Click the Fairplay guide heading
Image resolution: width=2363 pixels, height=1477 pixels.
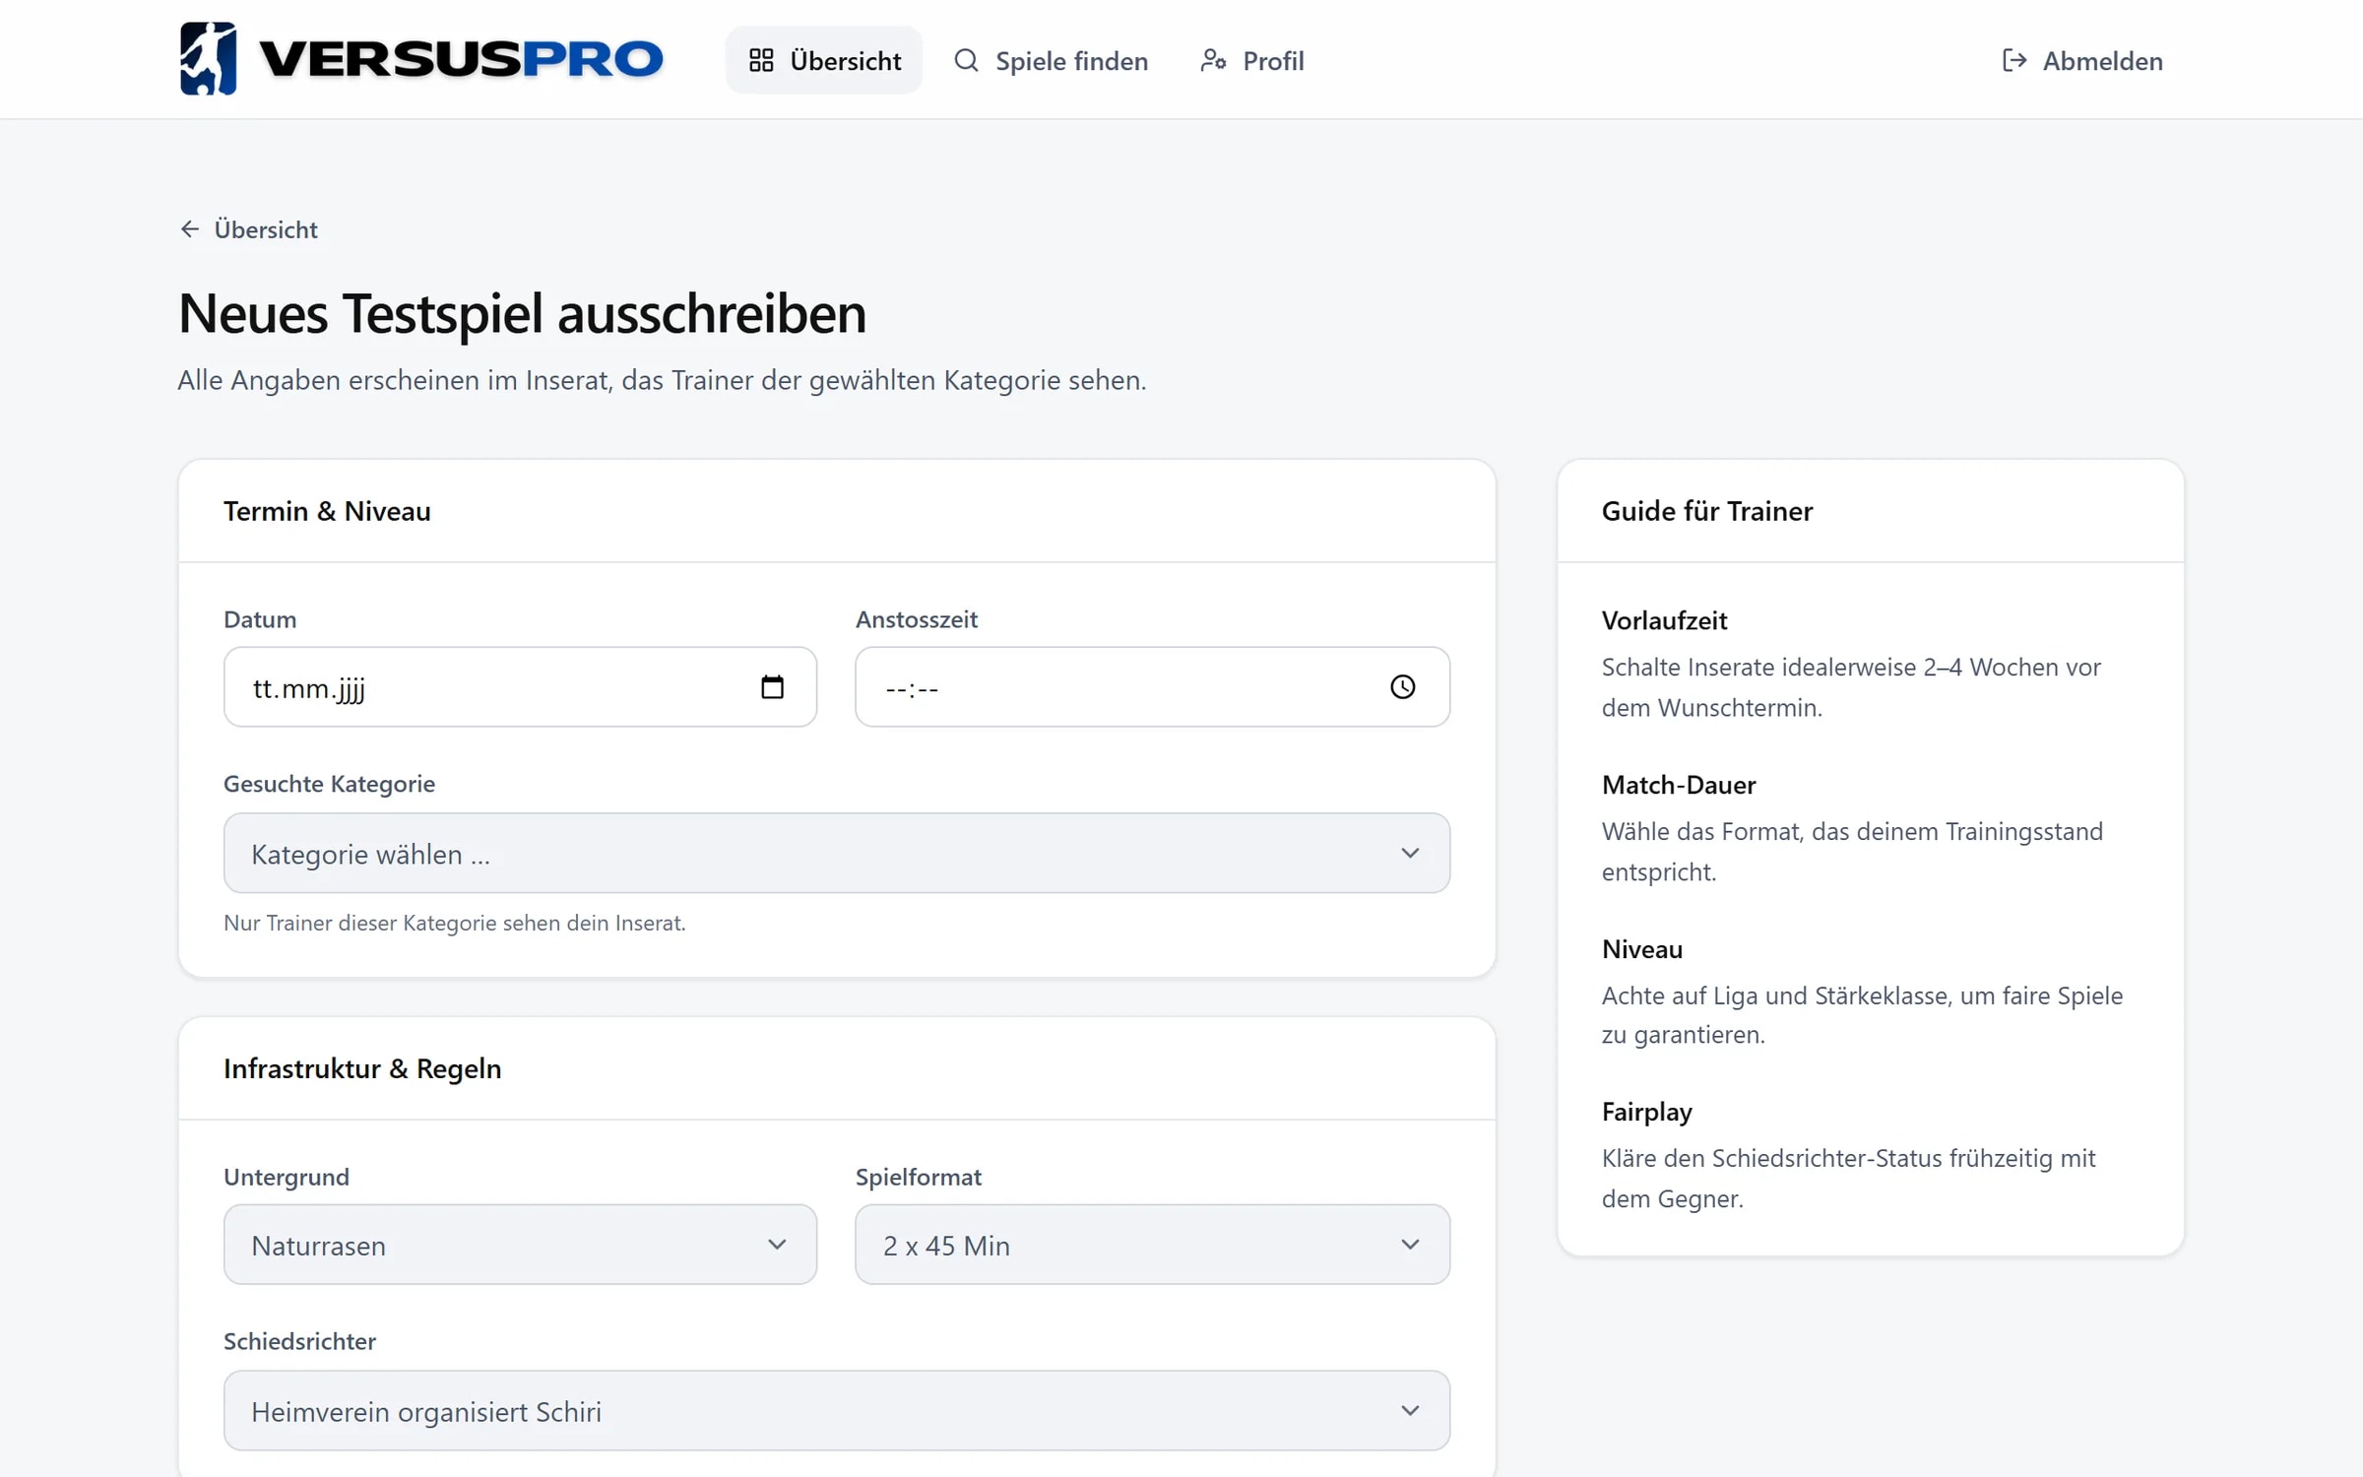[x=1647, y=1113]
